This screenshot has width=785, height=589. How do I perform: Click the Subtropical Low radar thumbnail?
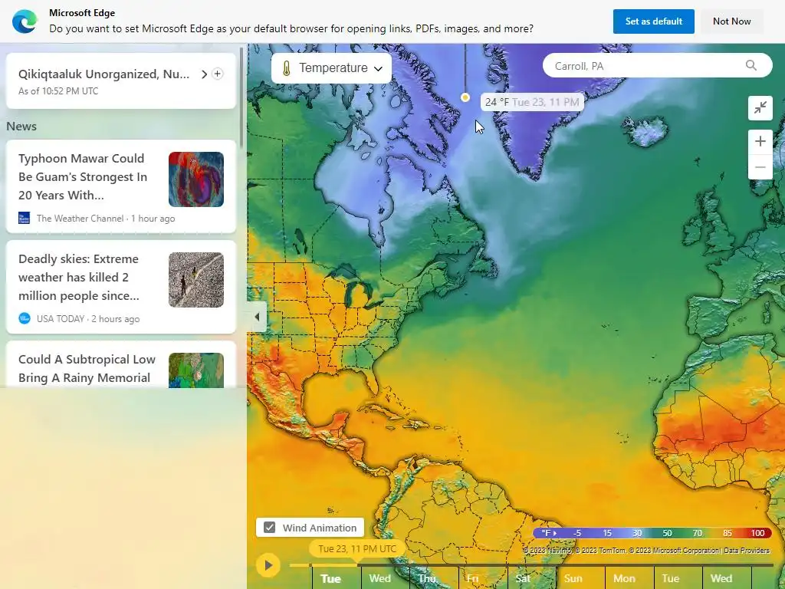[x=196, y=370]
